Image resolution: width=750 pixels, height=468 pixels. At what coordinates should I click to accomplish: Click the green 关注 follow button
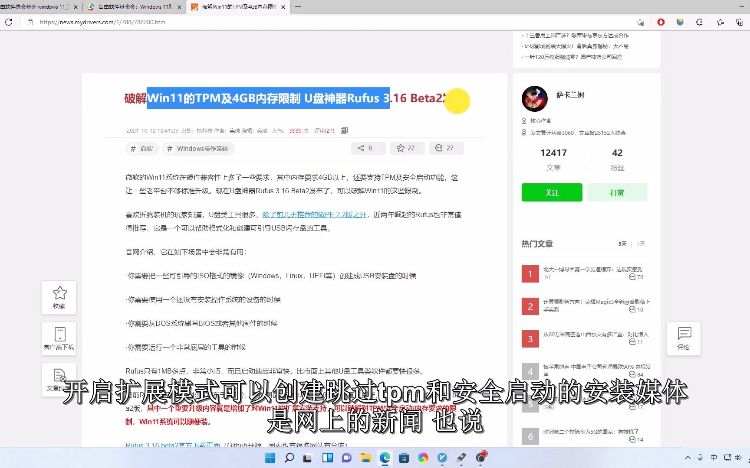click(x=552, y=192)
